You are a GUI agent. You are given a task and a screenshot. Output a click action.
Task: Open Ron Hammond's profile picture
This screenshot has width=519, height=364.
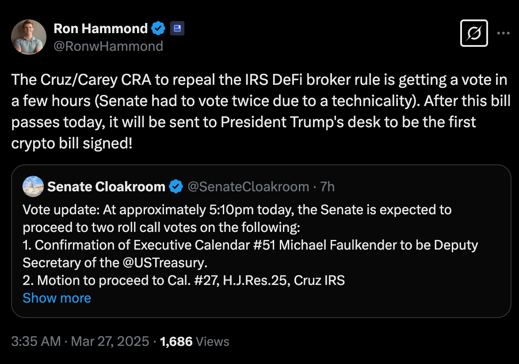(29, 37)
